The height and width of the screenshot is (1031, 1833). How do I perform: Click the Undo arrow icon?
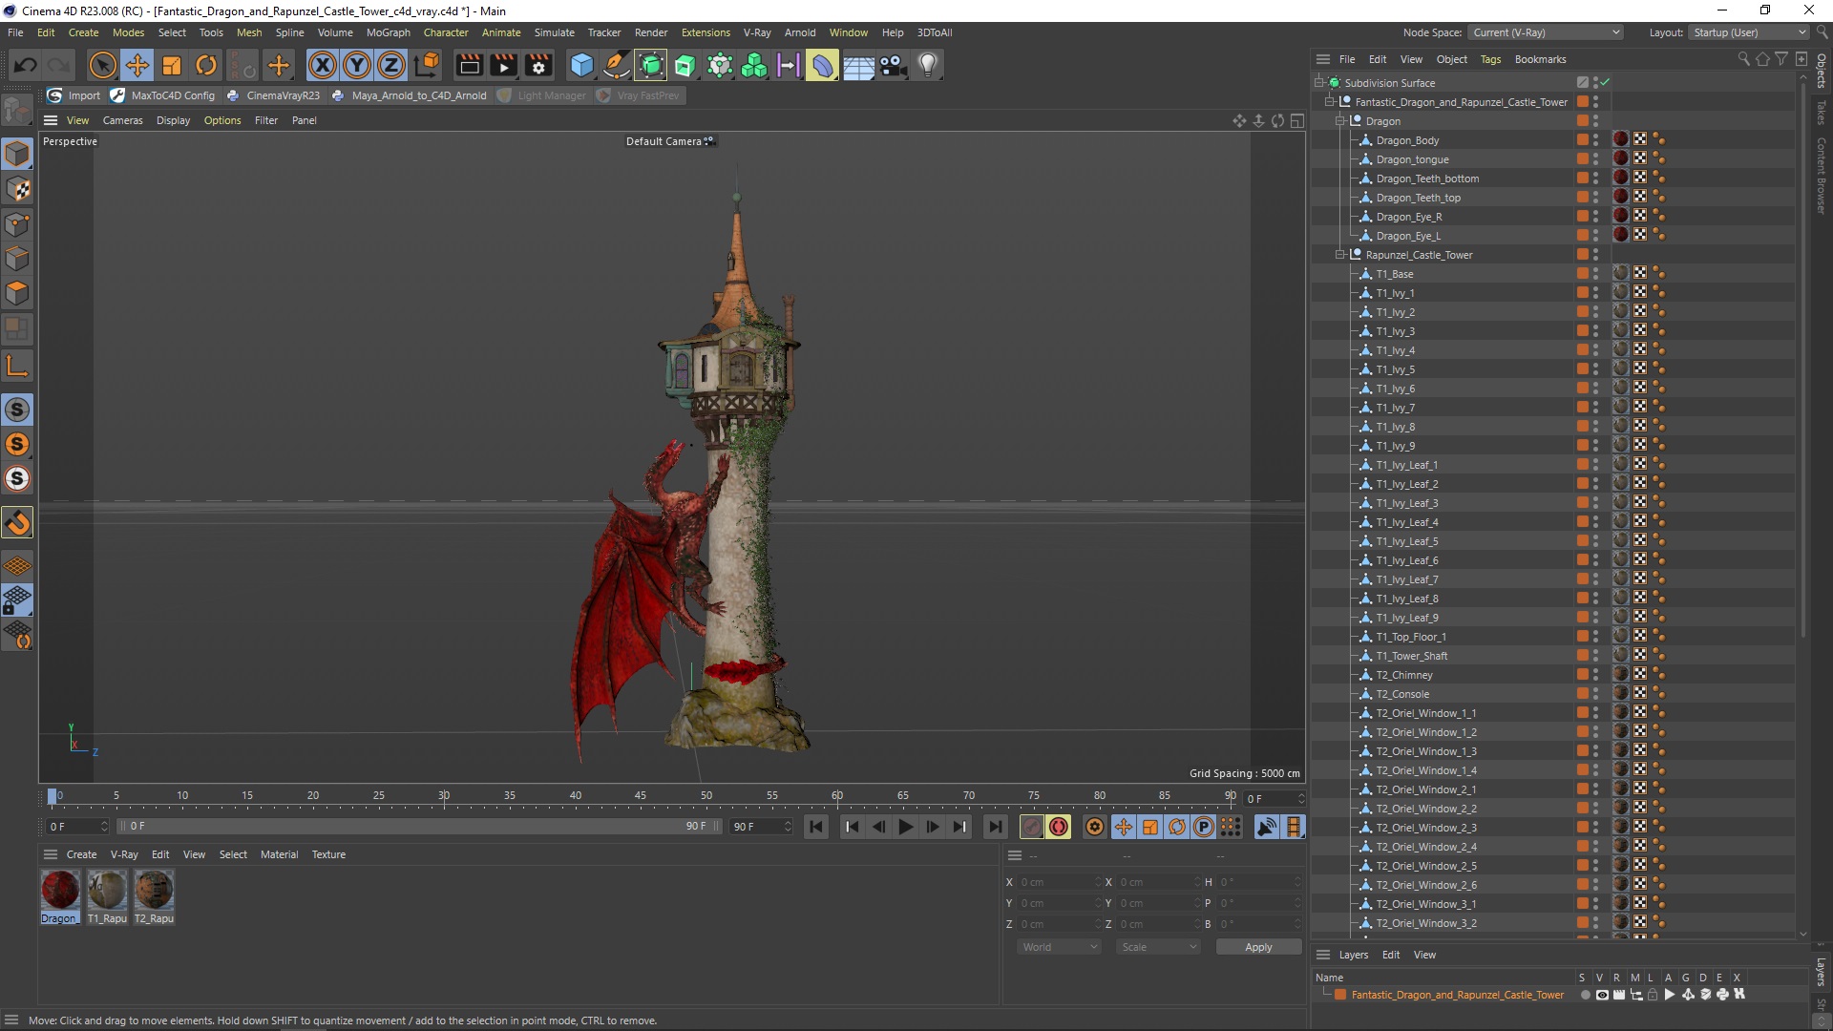click(x=26, y=65)
